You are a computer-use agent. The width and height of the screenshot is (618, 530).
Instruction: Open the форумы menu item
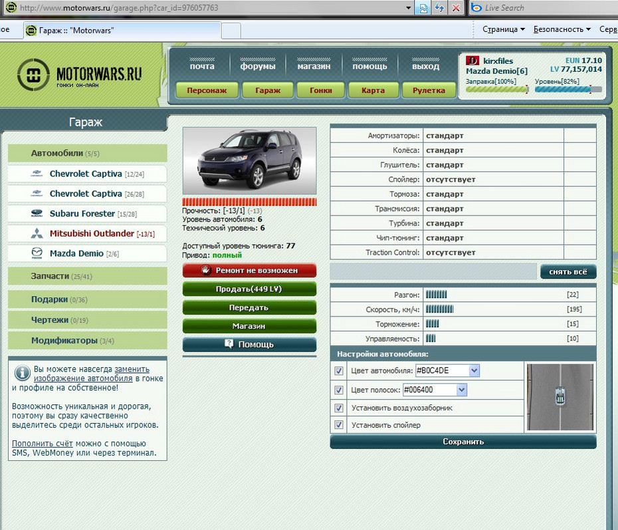click(258, 65)
